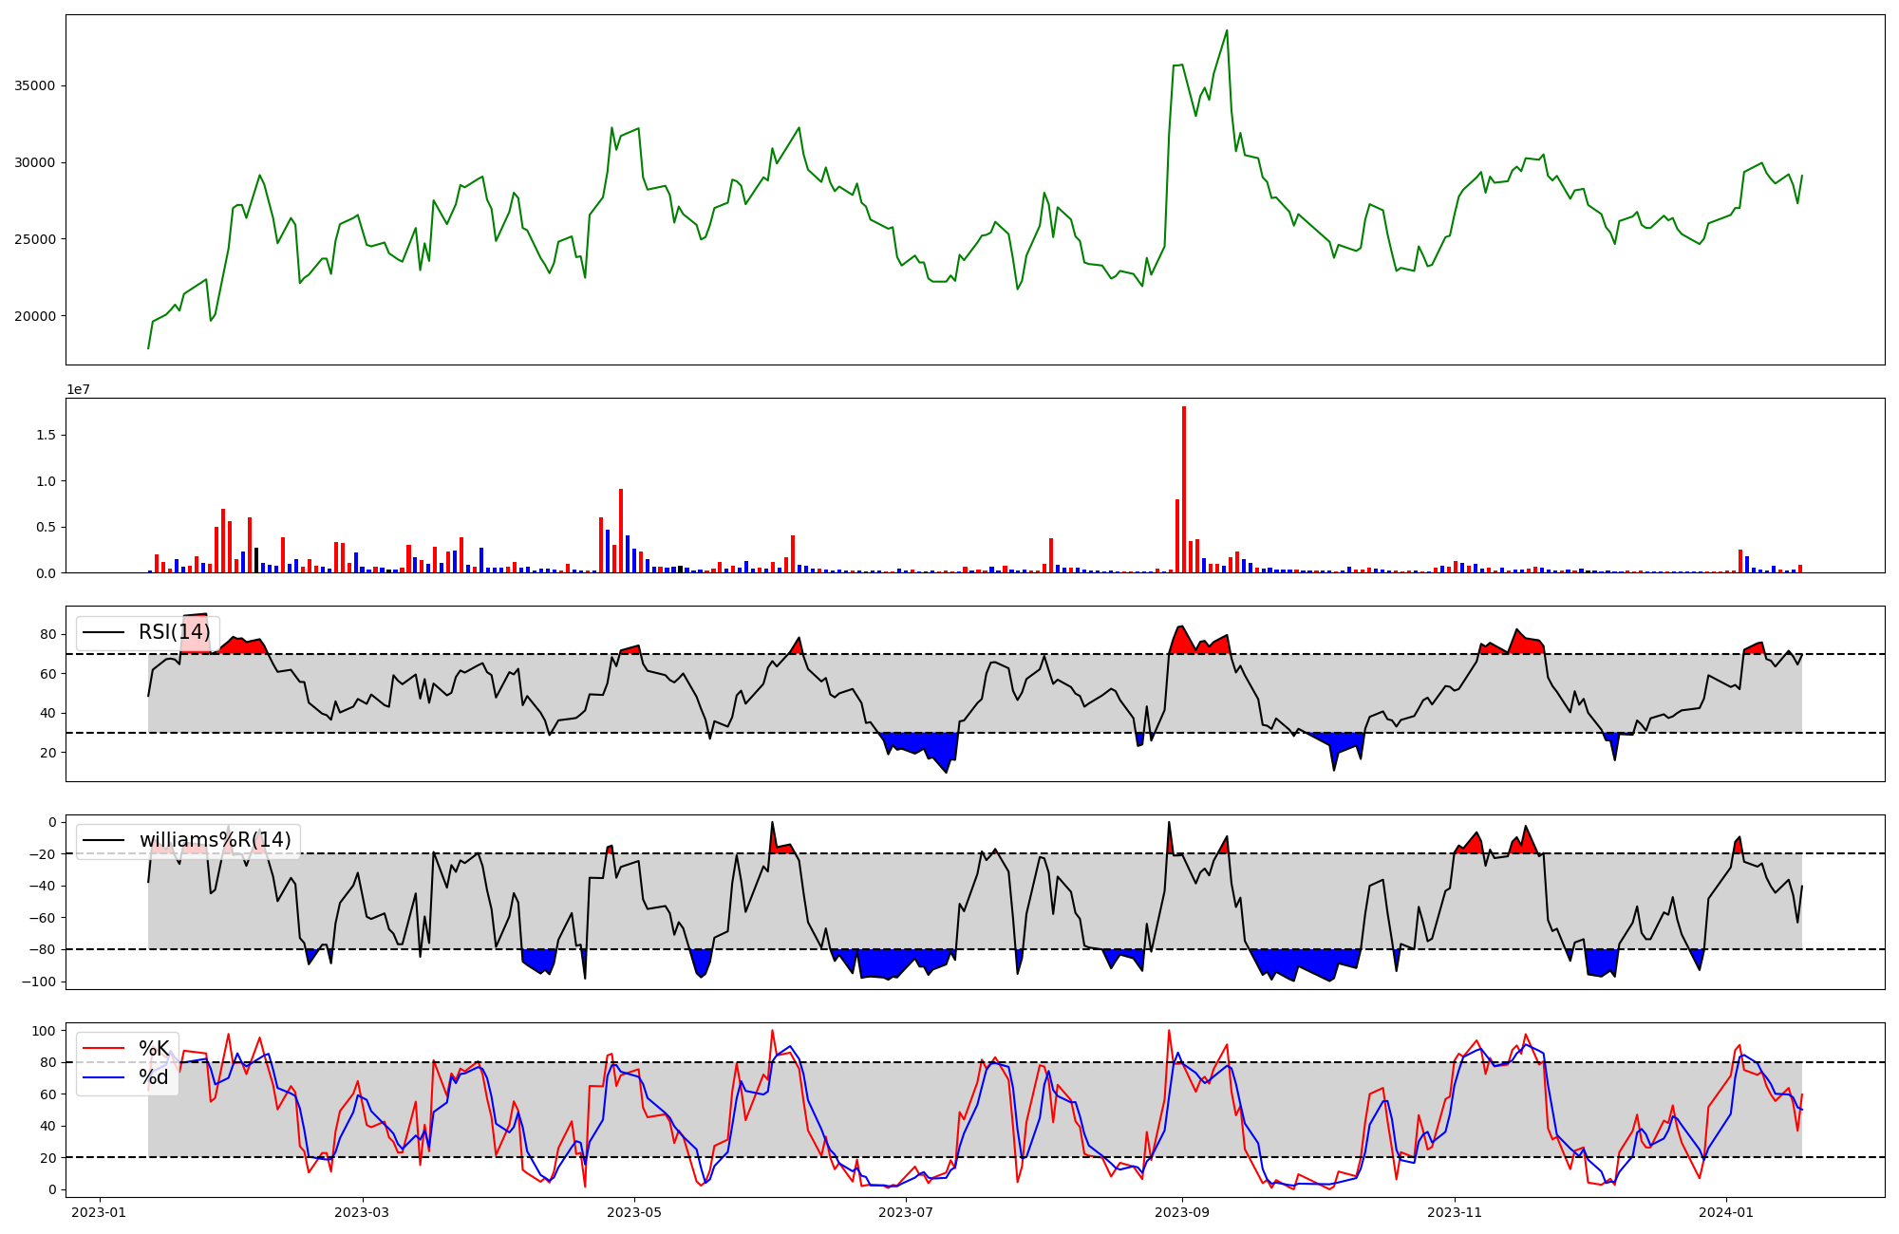Viewport: 1899px width, 1234px height.
Task: Click the williams%R(14) legend label
Action: [216, 840]
